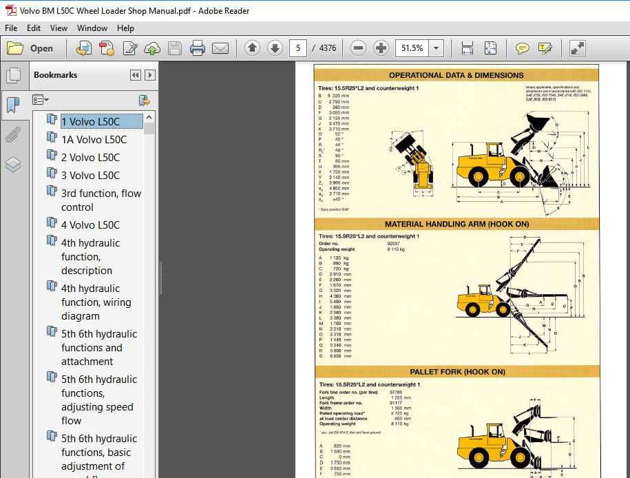Click Pallet Fork (Hook On) heading

point(457,372)
